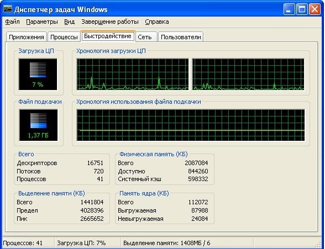Open the Файл menu
This screenshot has height=249, width=325.
tap(12, 22)
